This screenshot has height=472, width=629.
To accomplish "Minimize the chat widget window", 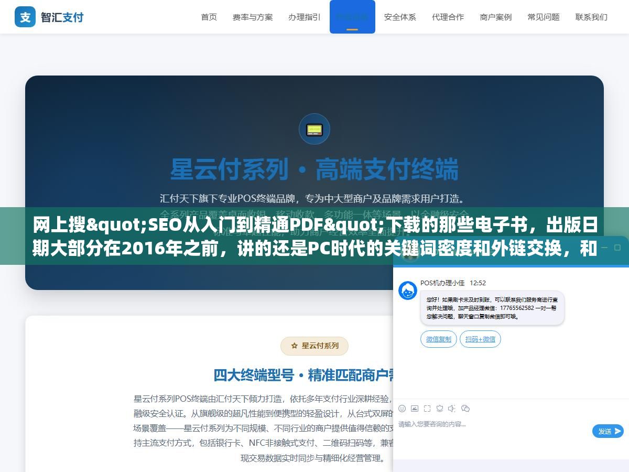I will (x=604, y=246).
